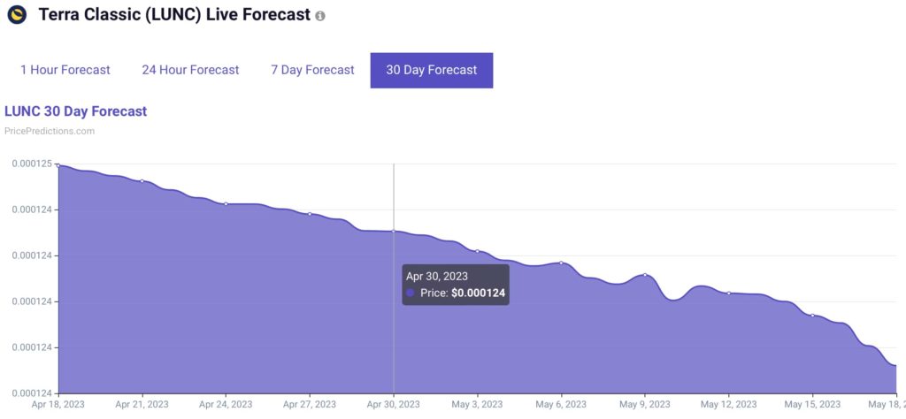
Task: Click the purple Price series dot in tooltip
Action: pos(410,293)
